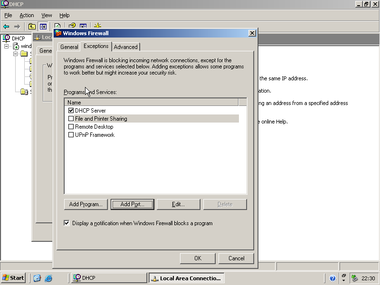Collapse the folder node under the server
Viewport: 380px width, 285px height.
(15, 54)
